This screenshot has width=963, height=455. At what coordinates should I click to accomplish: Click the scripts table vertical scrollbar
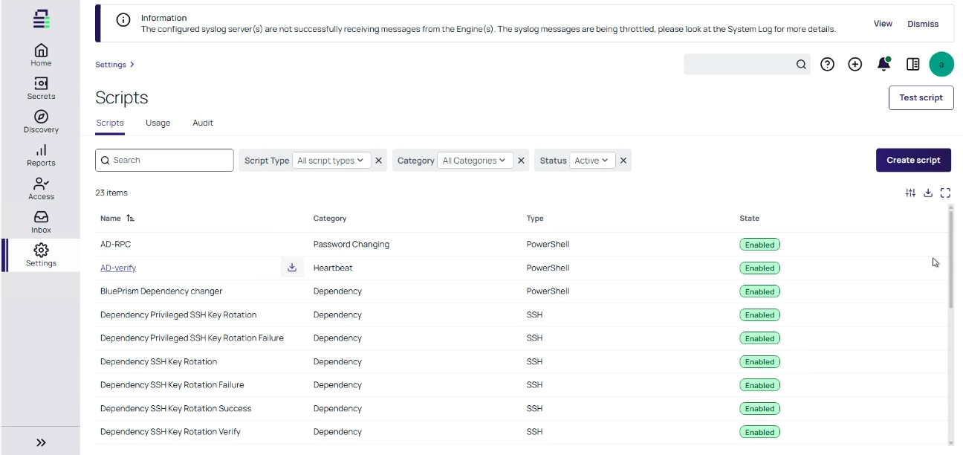[x=950, y=260]
